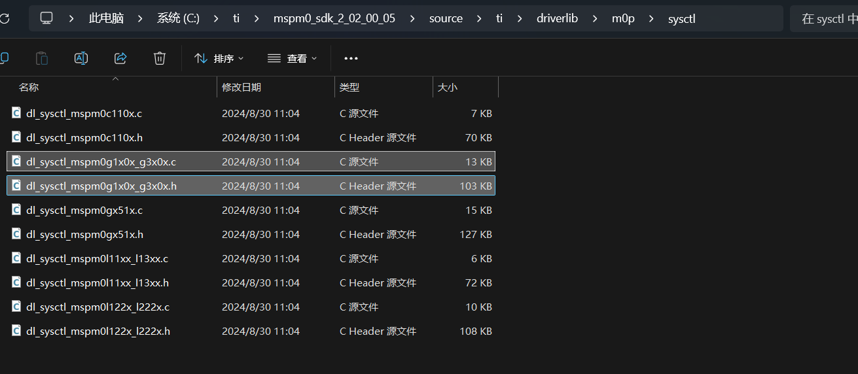Navigate to 系统 (C:) breadcrumb
This screenshot has width=858, height=374.
tap(178, 18)
